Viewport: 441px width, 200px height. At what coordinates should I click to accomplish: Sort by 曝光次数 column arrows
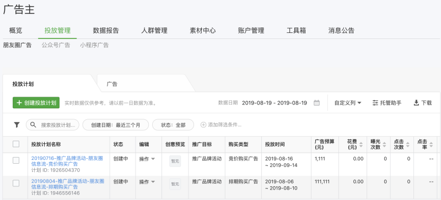pos(384,145)
